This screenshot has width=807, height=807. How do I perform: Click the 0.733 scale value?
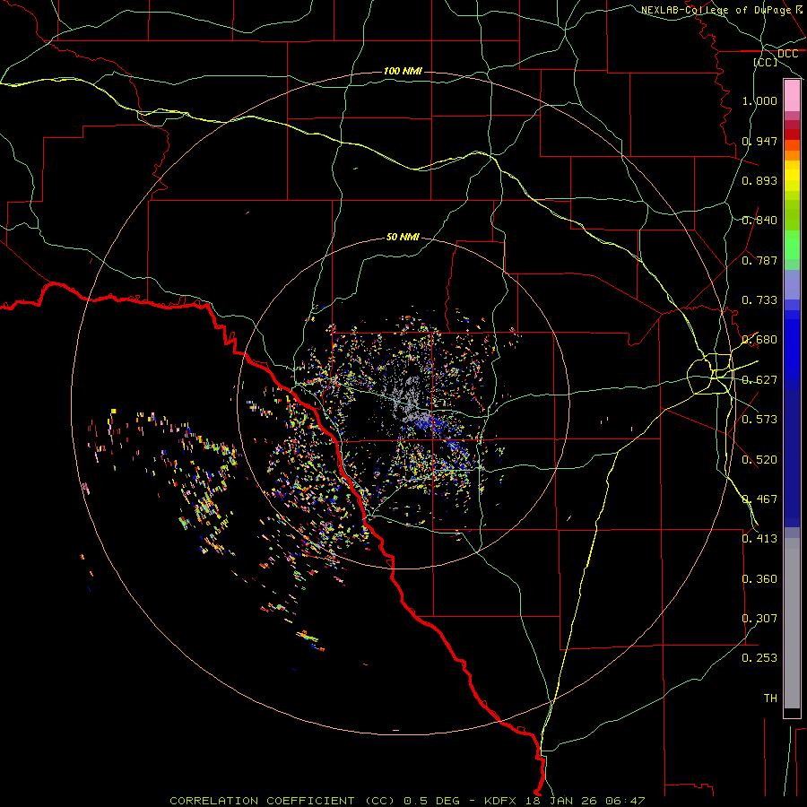(x=759, y=300)
